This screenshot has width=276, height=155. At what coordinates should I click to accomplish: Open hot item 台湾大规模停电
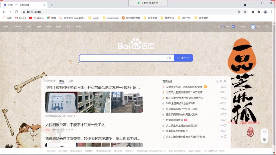[174, 120]
